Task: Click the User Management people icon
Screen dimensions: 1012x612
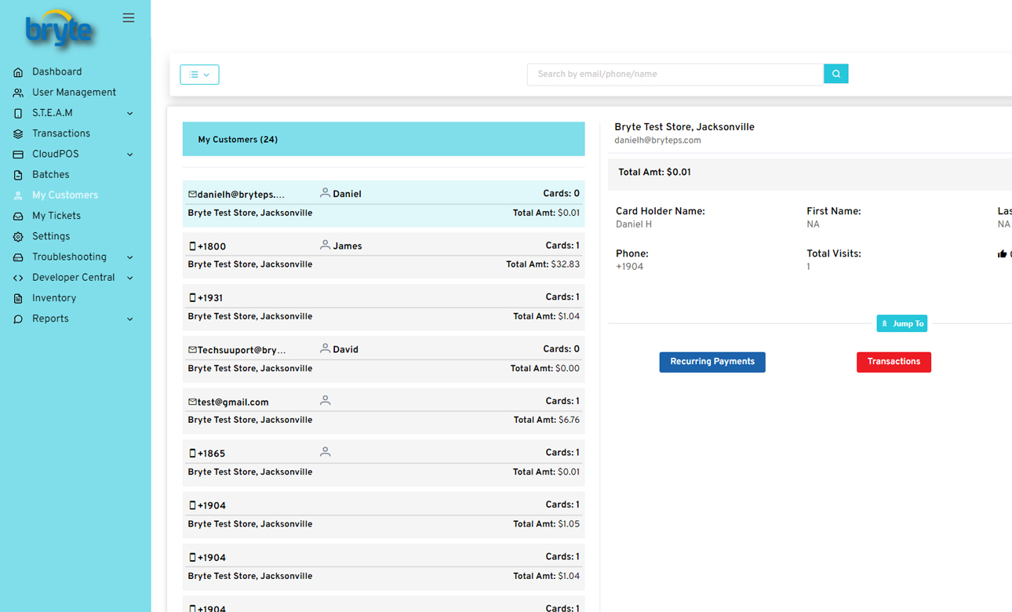Action: click(x=18, y=93)
